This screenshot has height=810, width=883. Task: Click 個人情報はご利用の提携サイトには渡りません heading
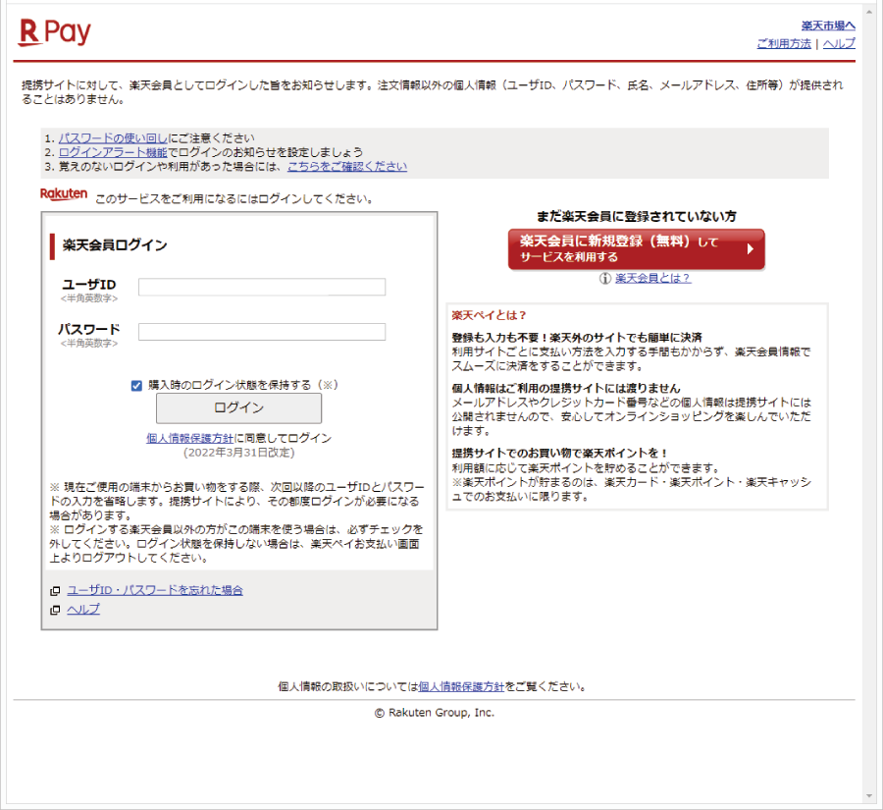566,389
